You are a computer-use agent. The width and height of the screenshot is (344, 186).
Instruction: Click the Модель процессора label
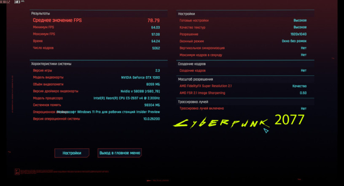[x=48, y=98]
